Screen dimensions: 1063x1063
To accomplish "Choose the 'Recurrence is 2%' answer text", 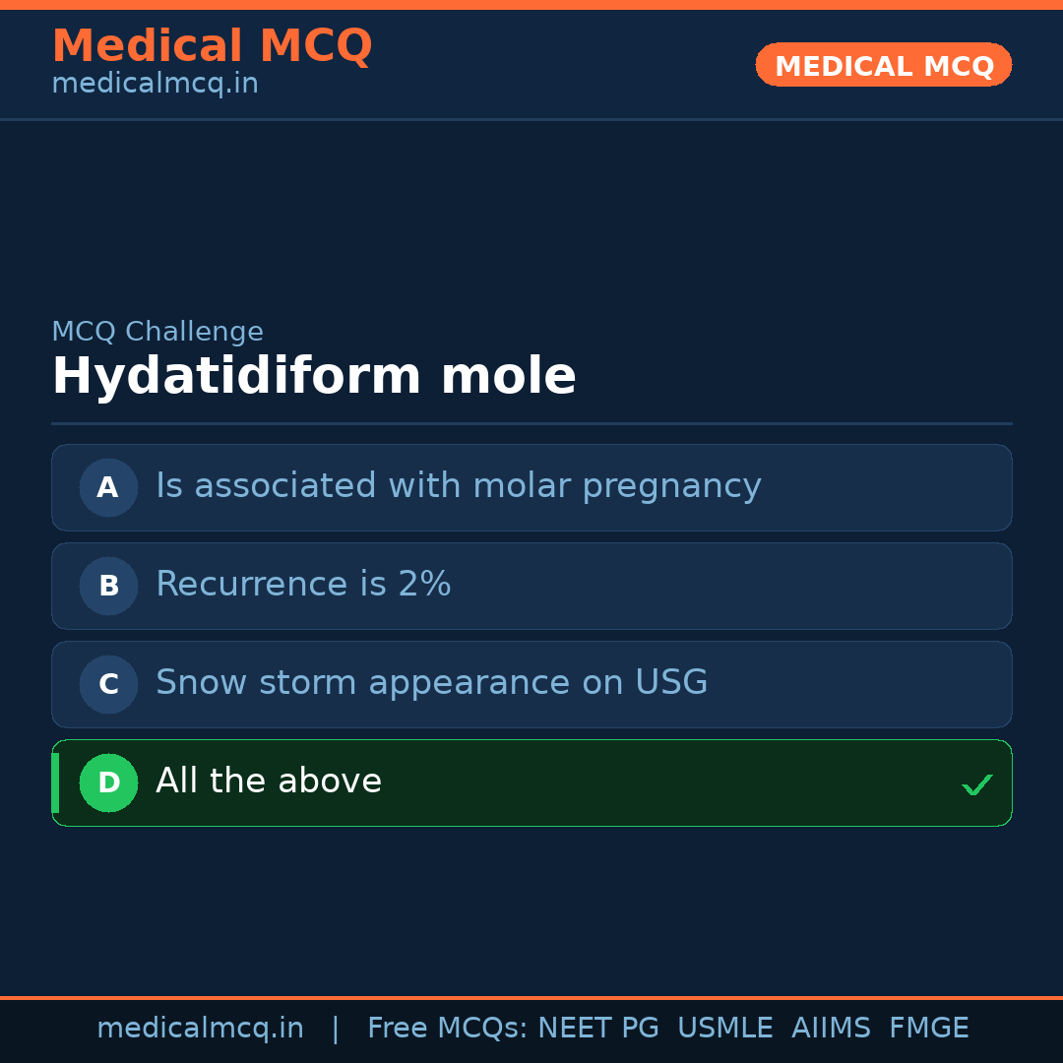I will 303,585.
